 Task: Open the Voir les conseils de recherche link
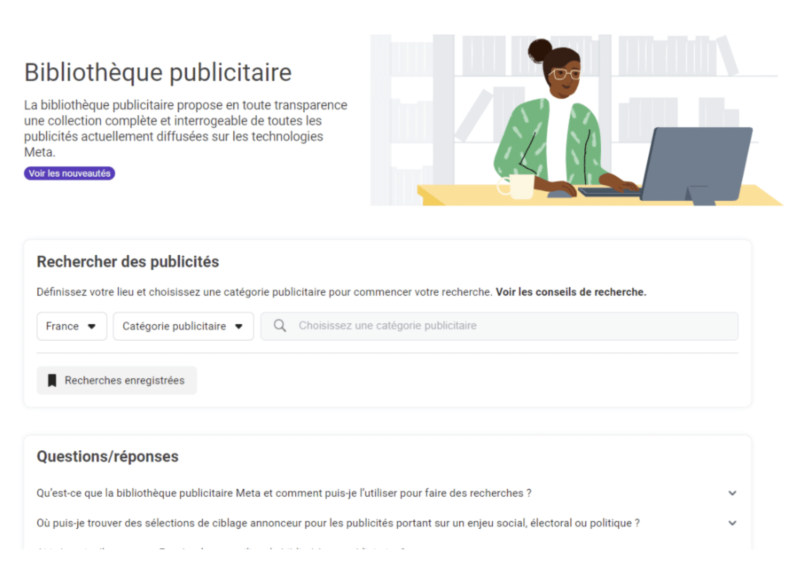(x=571, y=292)
